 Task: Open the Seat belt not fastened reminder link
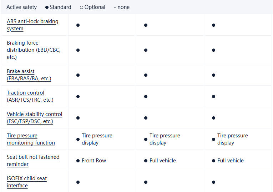click(x=33, y=161)
